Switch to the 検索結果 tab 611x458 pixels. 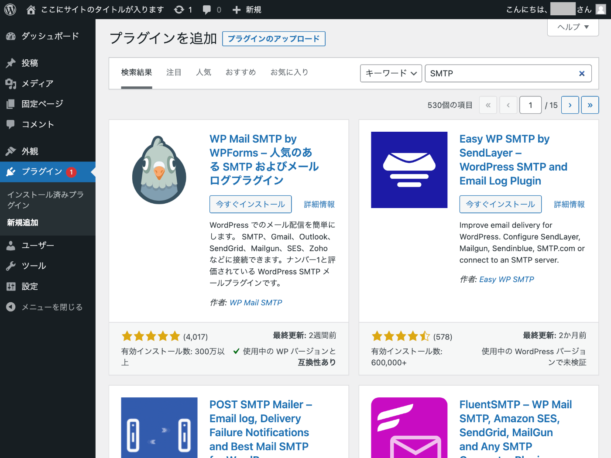click(137, 72)
